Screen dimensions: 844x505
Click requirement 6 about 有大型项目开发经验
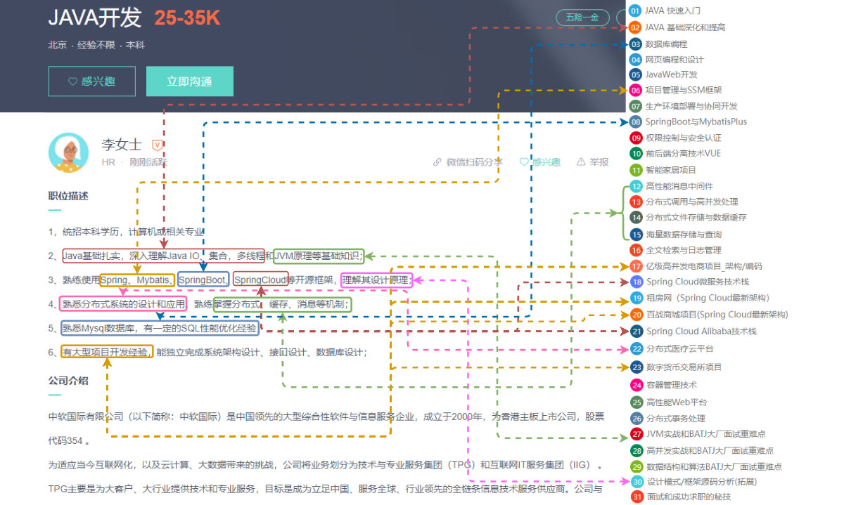pos(207,352)
